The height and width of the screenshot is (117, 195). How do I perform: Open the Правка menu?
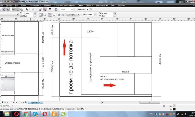tap(9, 5)
